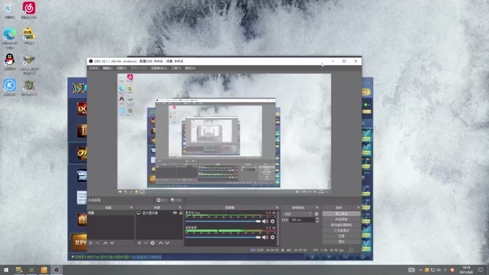Click the RPG tile in game platform sidebar
This screenshot has width=489, height=275.
tap(79, 242)
